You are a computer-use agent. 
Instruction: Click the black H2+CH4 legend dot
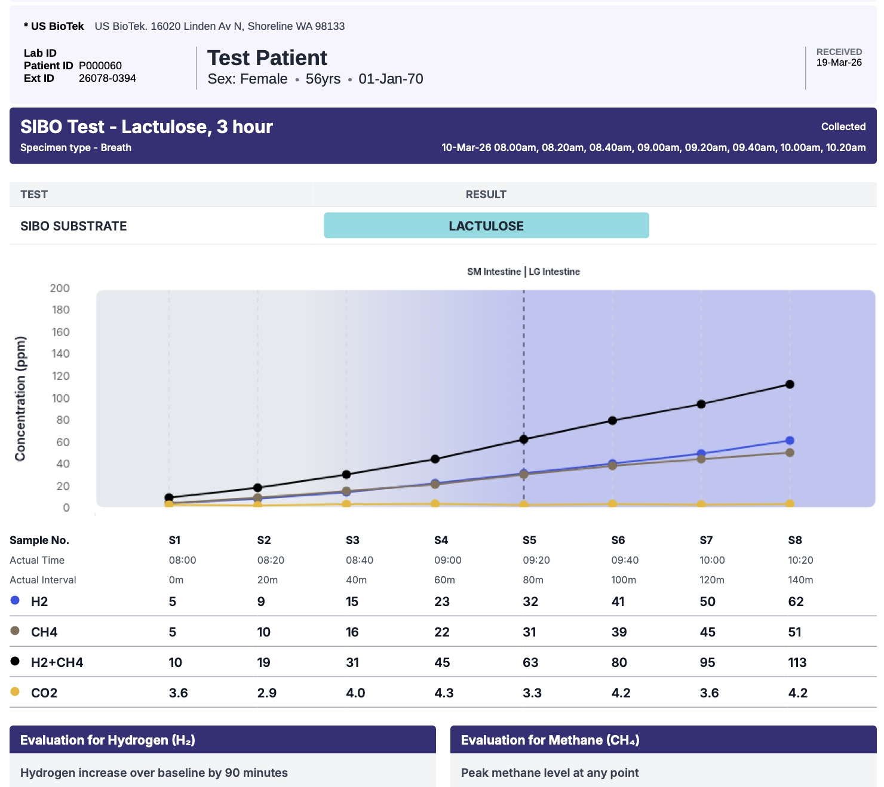click(x=16, y=661)
